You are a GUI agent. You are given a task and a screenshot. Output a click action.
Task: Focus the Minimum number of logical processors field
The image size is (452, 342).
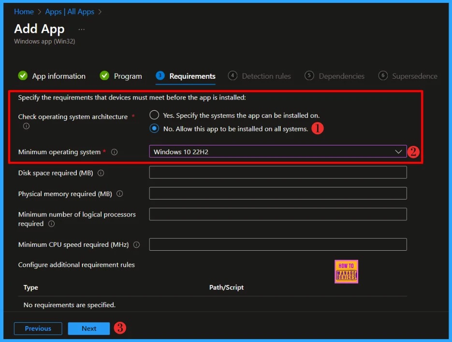278,214
